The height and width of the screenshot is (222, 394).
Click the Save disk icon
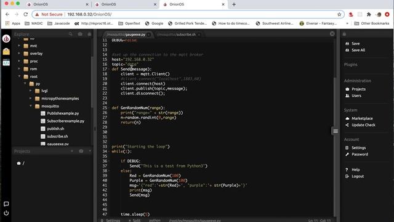[347, 44]
